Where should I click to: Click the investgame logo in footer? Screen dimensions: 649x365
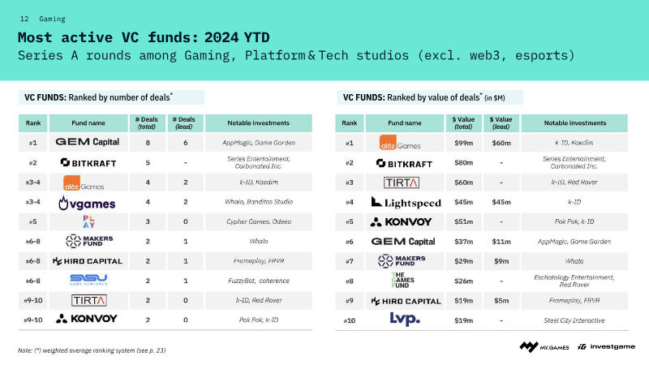(606, 347)
